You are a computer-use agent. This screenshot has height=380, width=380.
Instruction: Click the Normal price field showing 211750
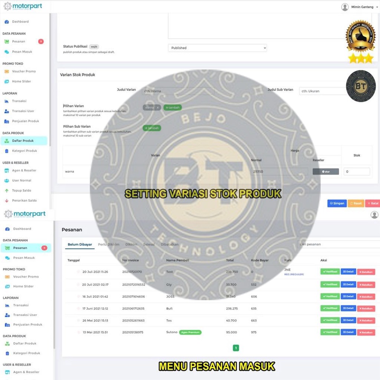(x=279, y=171)
